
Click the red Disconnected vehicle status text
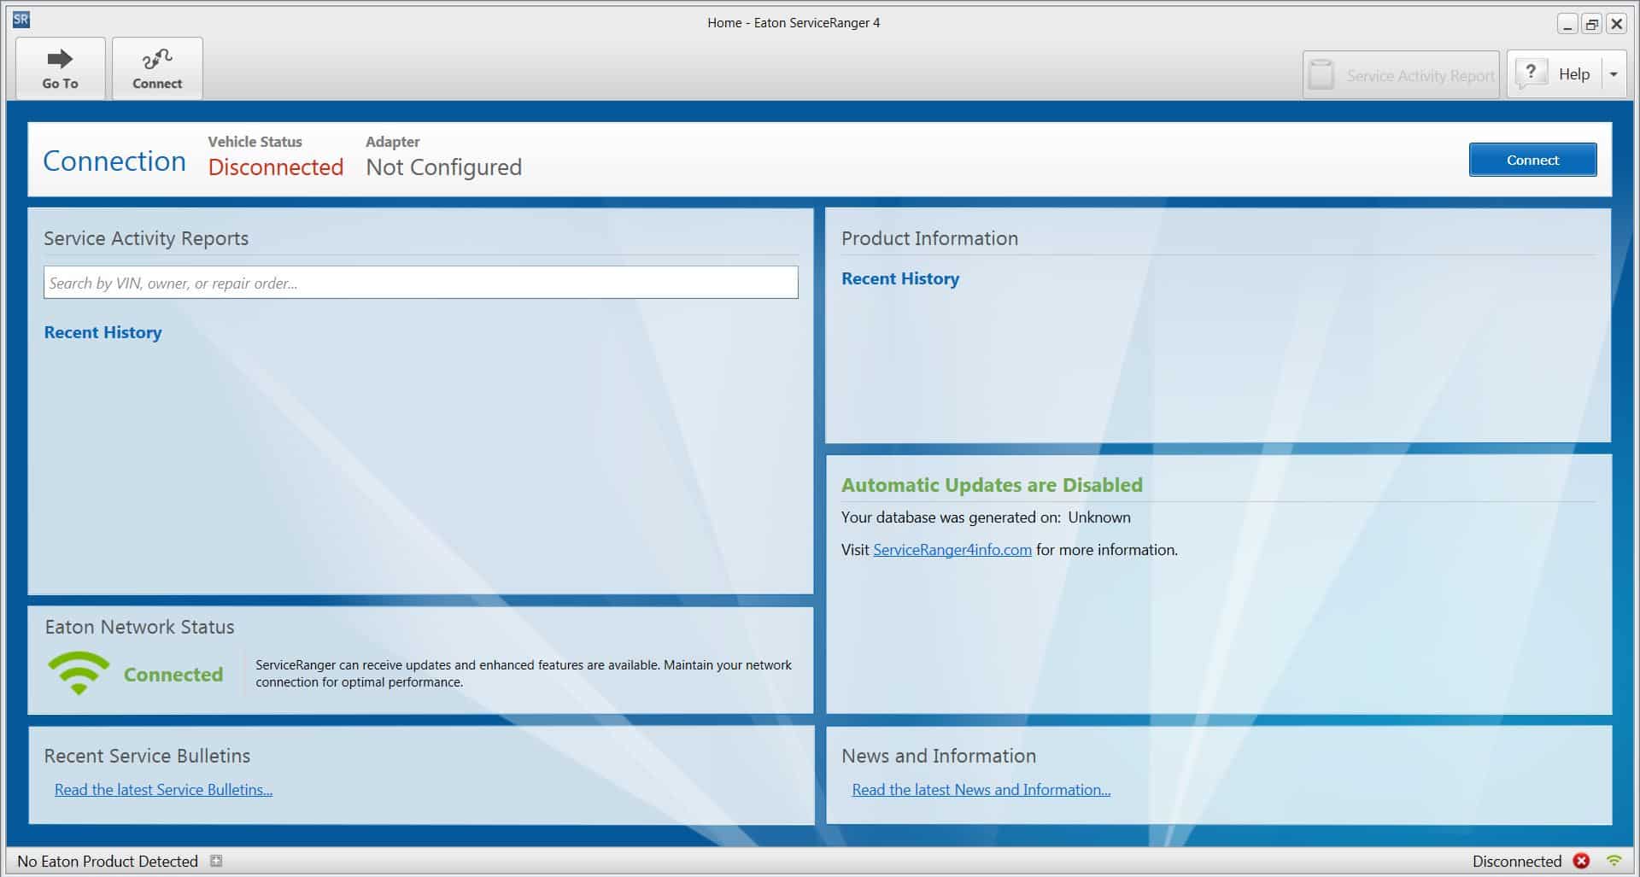[x=276, y=167]
